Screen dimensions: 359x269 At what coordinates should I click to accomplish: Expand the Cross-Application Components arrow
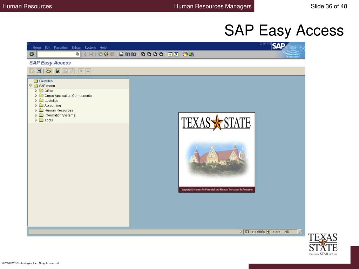[x=36, y=96]
